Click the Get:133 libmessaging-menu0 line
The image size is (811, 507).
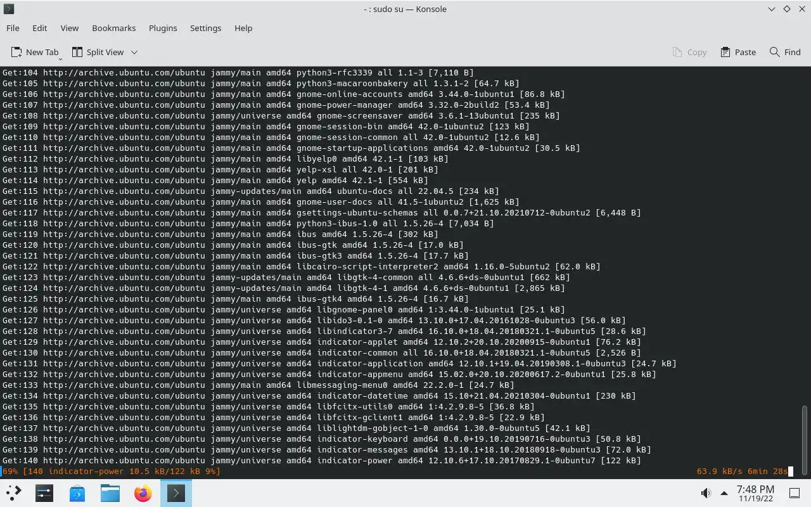(259, 385)
